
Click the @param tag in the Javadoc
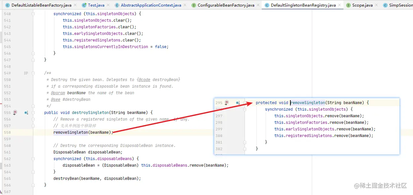[58, 93]
